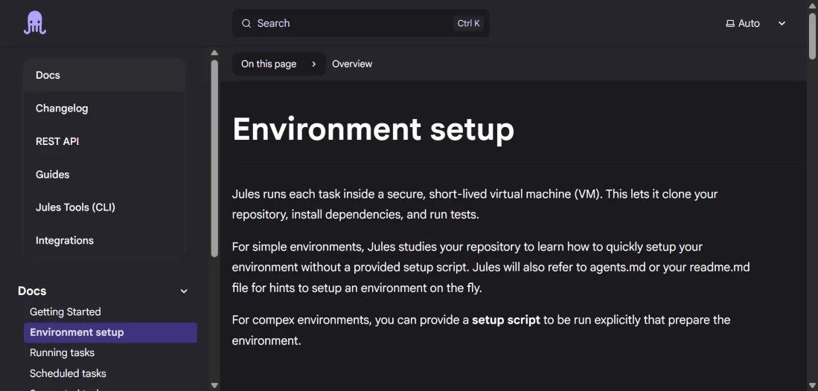
Task: Click the Environment setup page heading
Action: [374, 129]
